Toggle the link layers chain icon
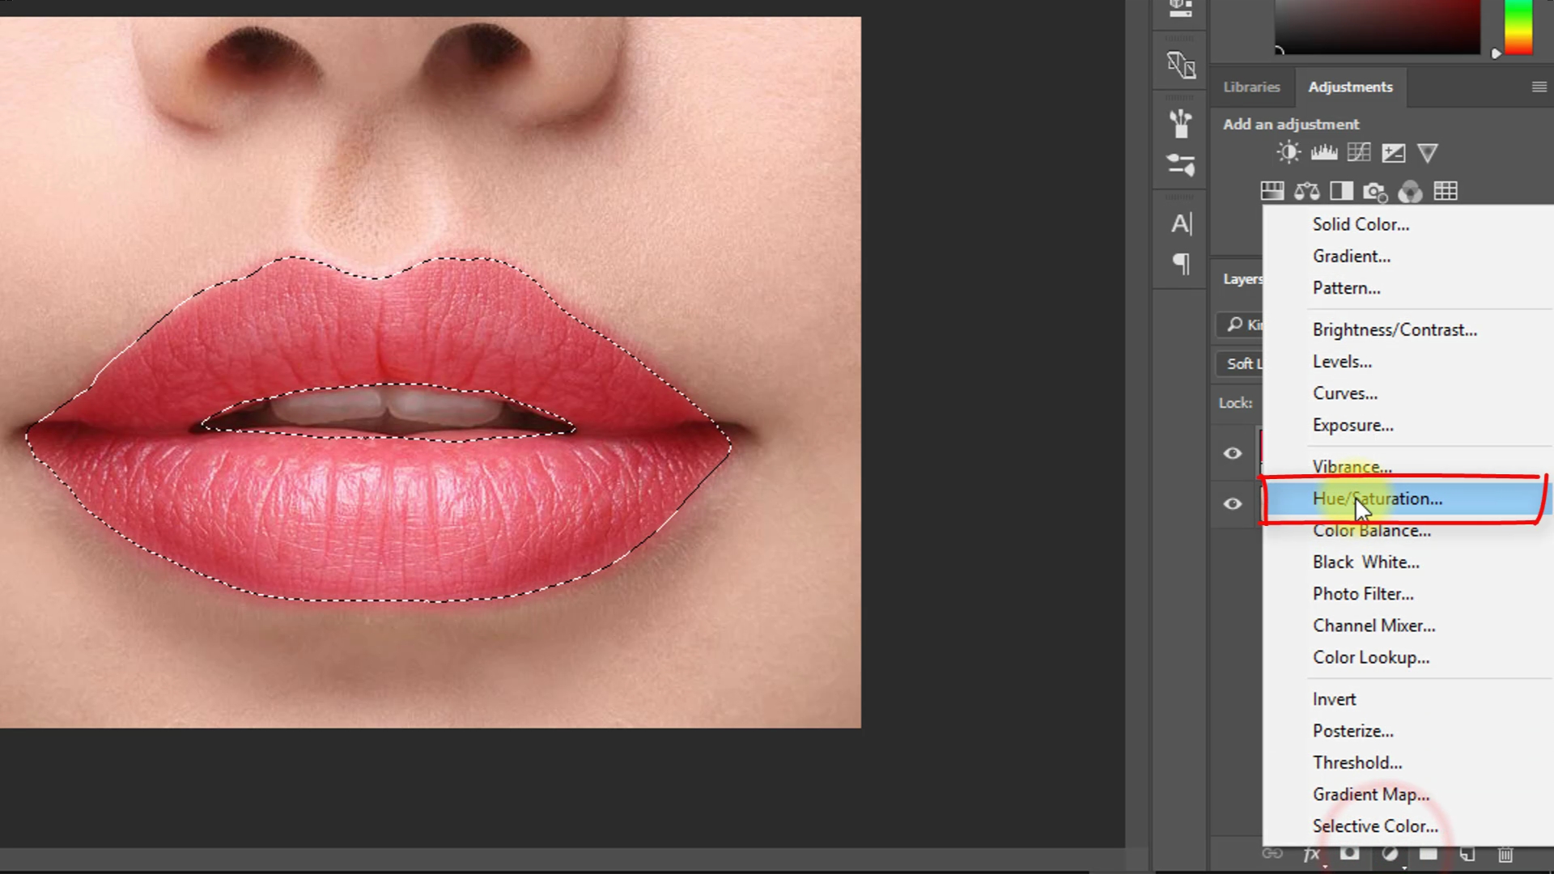The image size is (1554, 874). click(x=1272, y=854)
